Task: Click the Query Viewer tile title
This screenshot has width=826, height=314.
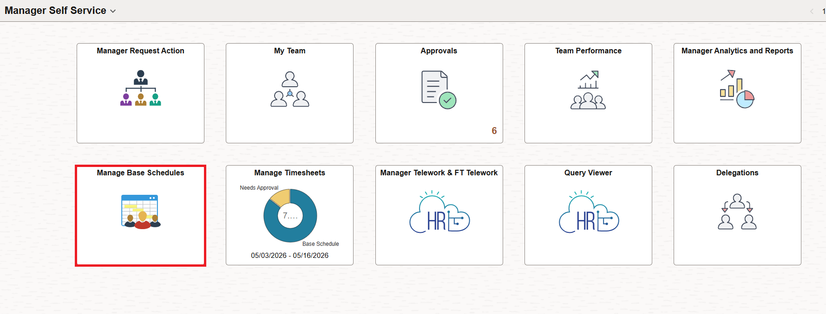Action: tap(588, 173)
